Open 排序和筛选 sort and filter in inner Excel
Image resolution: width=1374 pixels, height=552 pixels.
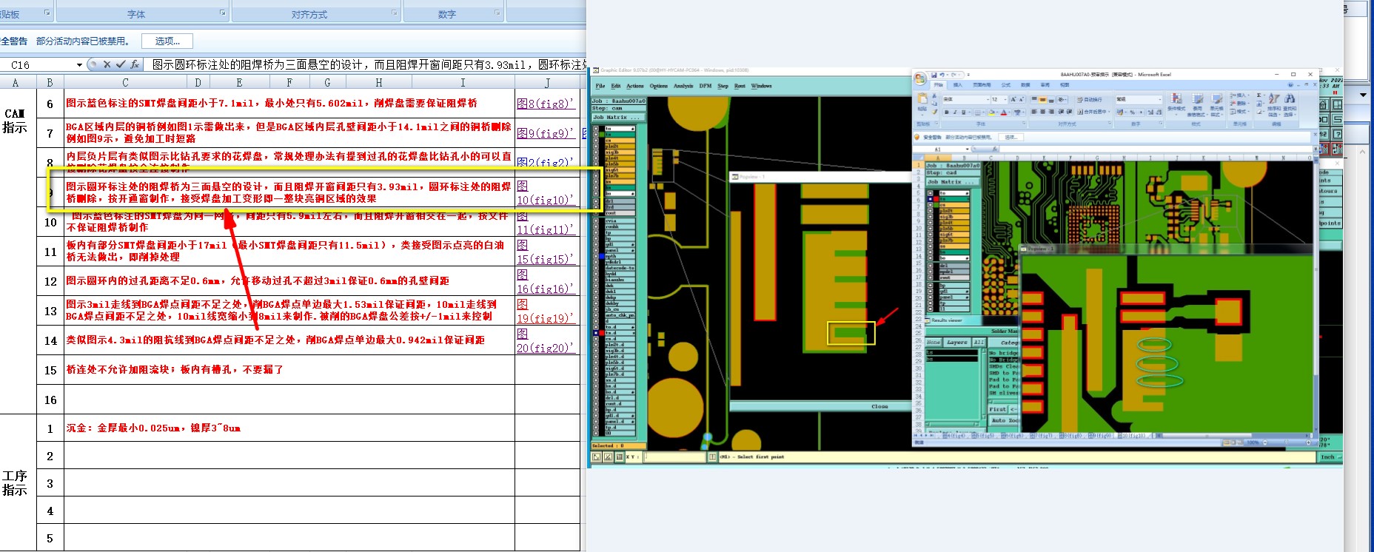(x=1274, y=103)
